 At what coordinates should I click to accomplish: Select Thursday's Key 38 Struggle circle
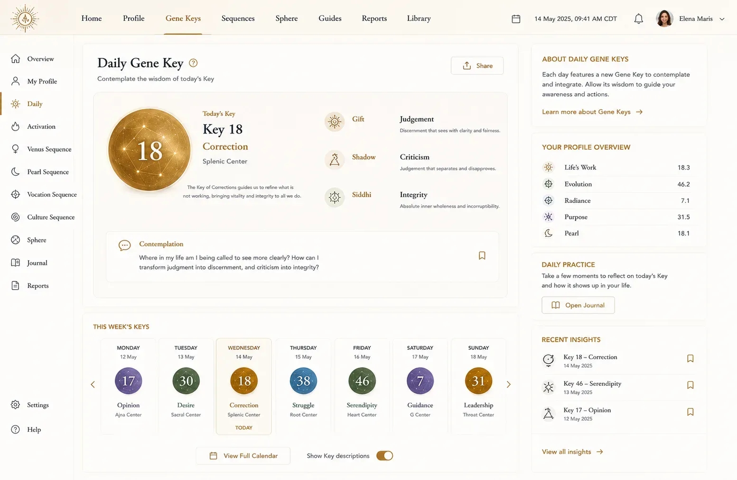coord(303,380)
